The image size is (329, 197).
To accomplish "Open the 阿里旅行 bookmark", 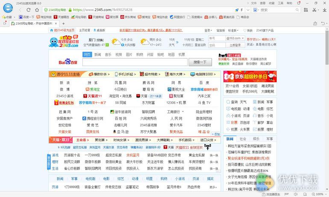I will [177, 17].
